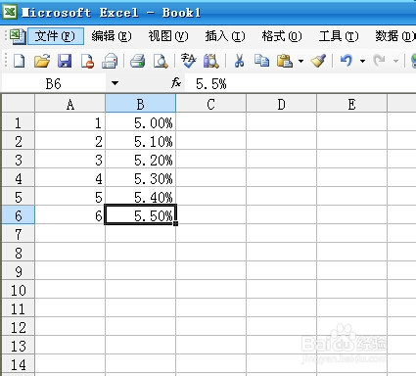Select row 6 header

tap(19, 215)
